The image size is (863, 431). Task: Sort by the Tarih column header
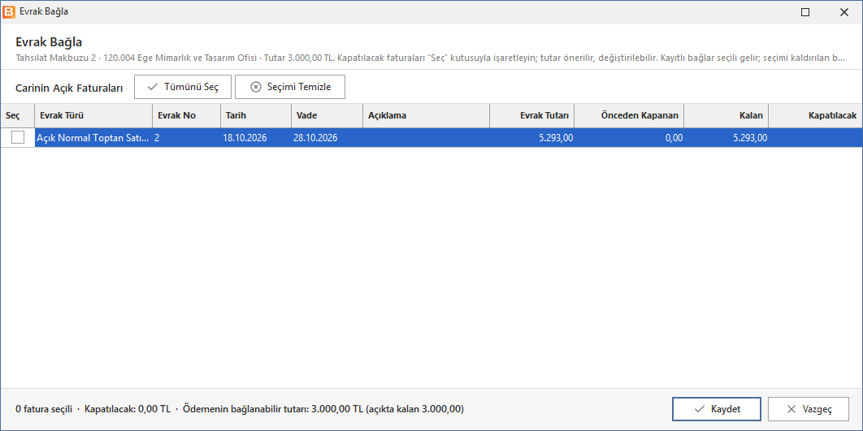(x=256, y=115)
